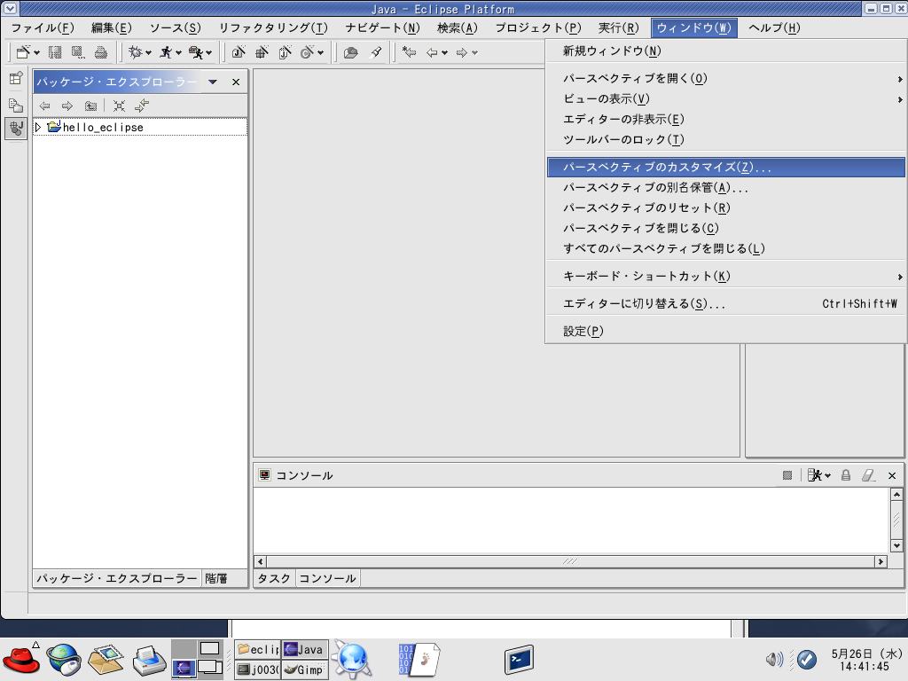Screen dimensions: 908x681
Task: Click the Open Perspective icon on left bar
Action: 16,78
